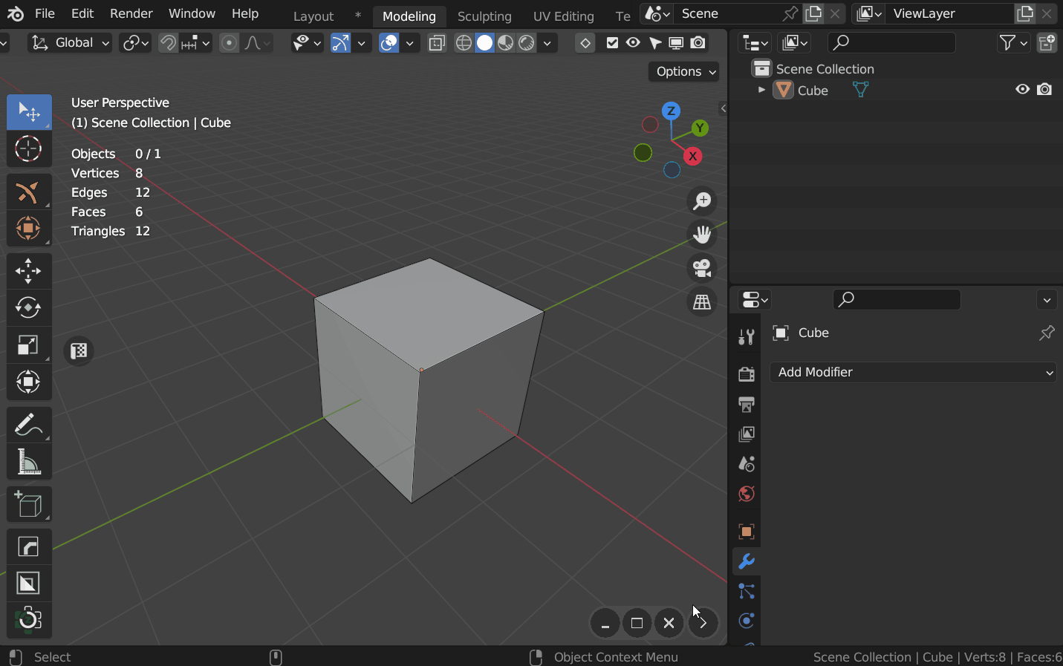The height and width of the screenshot is (666, 1063).
Task: Select the Annotate tool
Action: (x=29, y=424)
